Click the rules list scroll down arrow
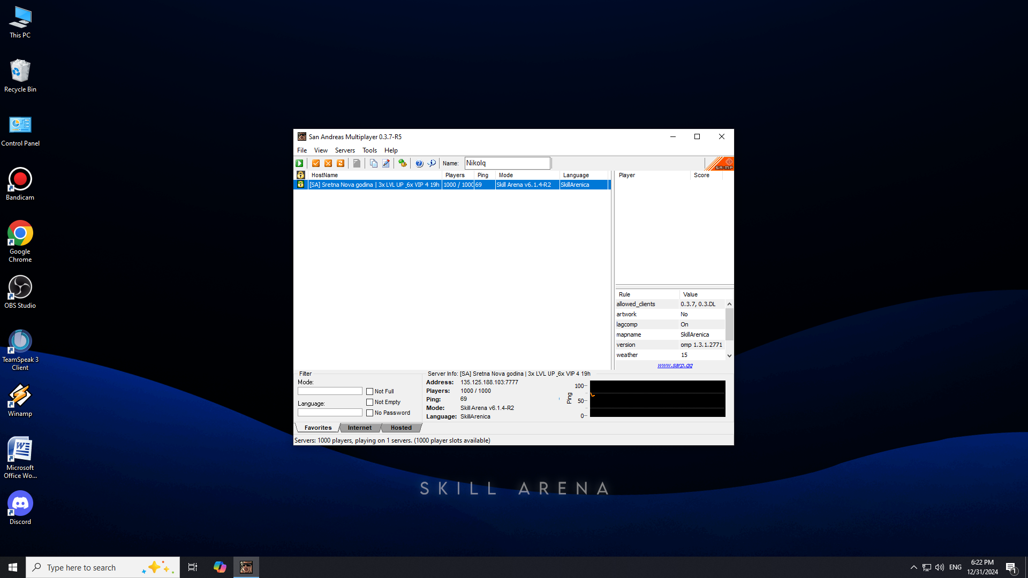Viewport: 1028px width, 578px height. 729,355
